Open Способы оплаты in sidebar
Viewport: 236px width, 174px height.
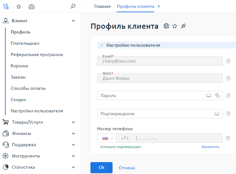tap(28, 88)
